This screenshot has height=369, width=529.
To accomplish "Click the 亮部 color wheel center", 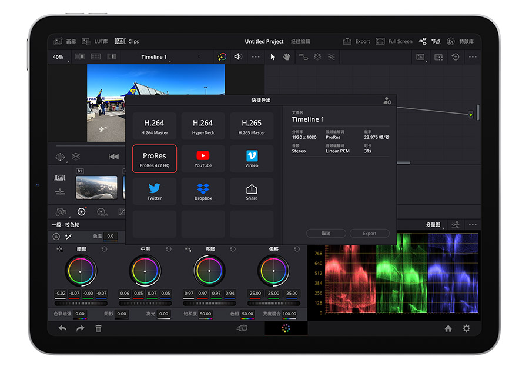I will [209, 271].
